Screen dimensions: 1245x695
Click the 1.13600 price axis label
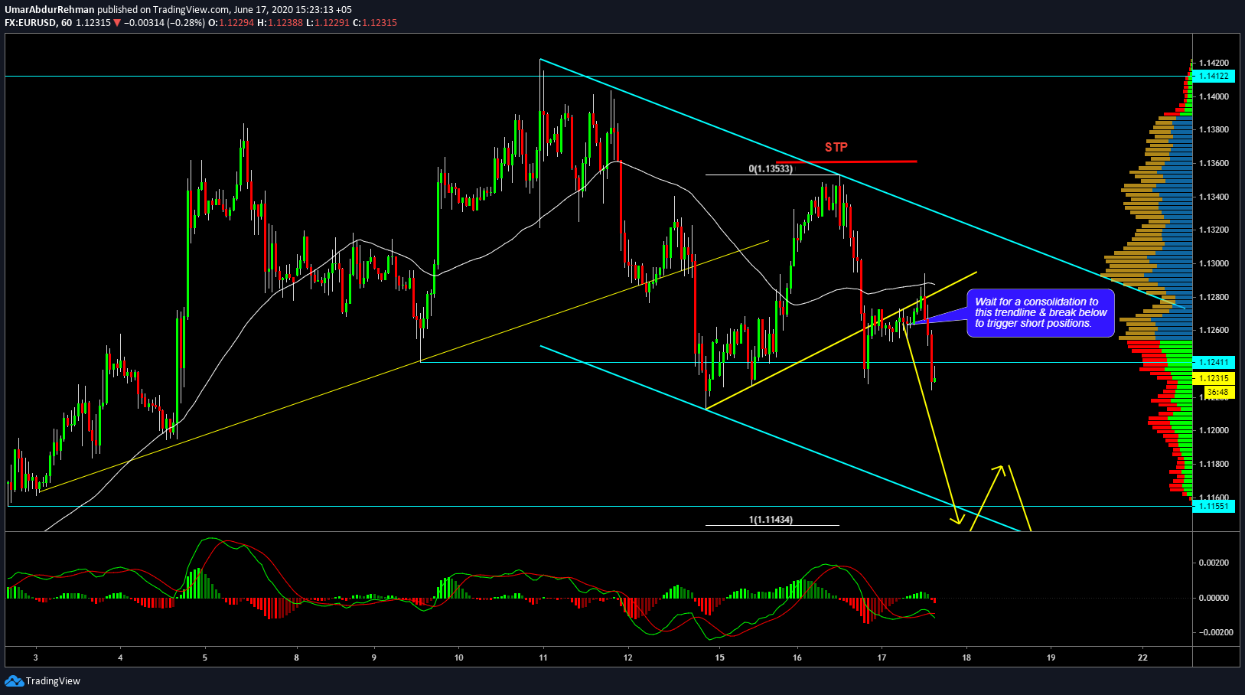(1214, 163)
